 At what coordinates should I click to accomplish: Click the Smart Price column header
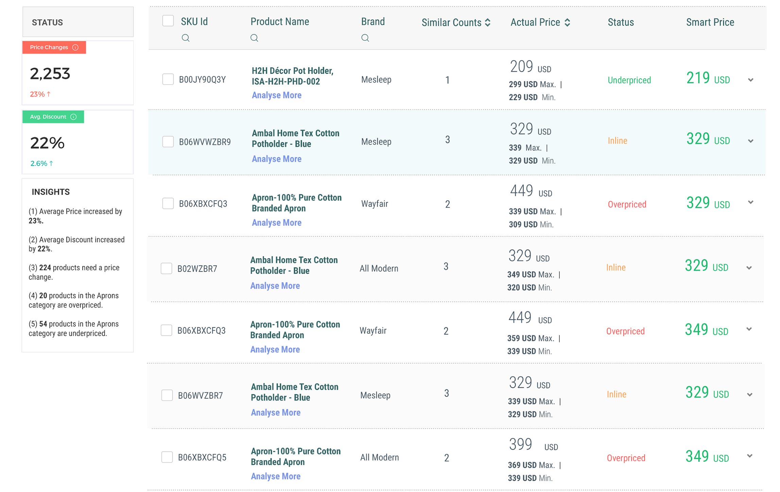[x=710, y=22]
